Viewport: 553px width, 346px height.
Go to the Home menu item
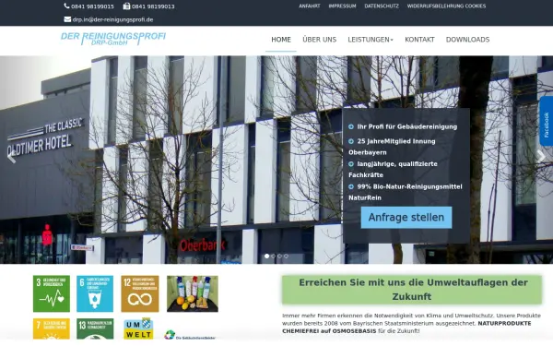click(281, 40)
